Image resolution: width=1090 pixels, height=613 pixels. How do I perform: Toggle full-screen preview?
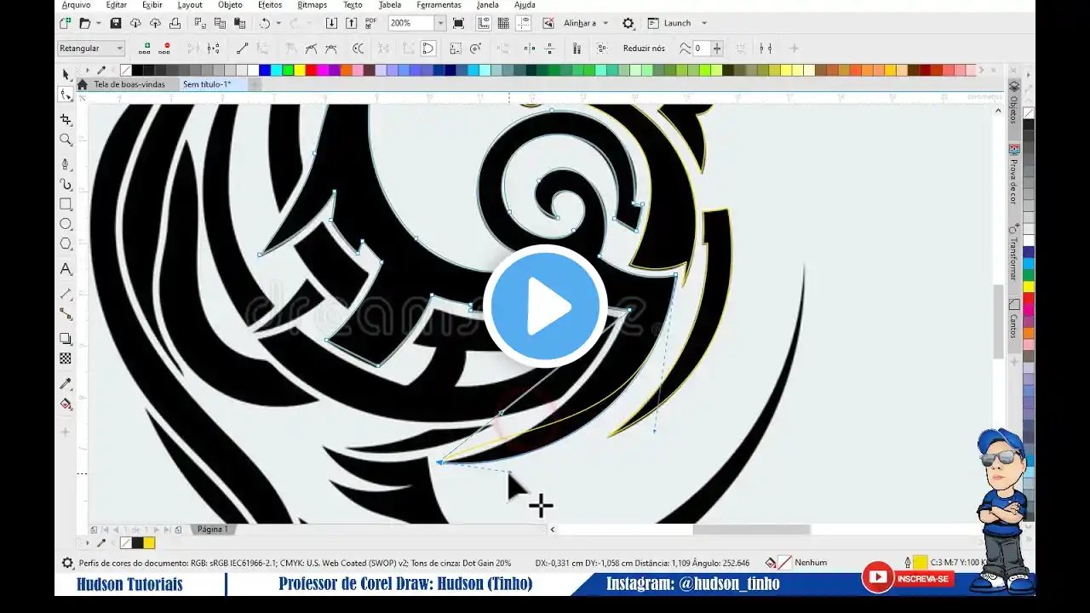click(459, 23)
